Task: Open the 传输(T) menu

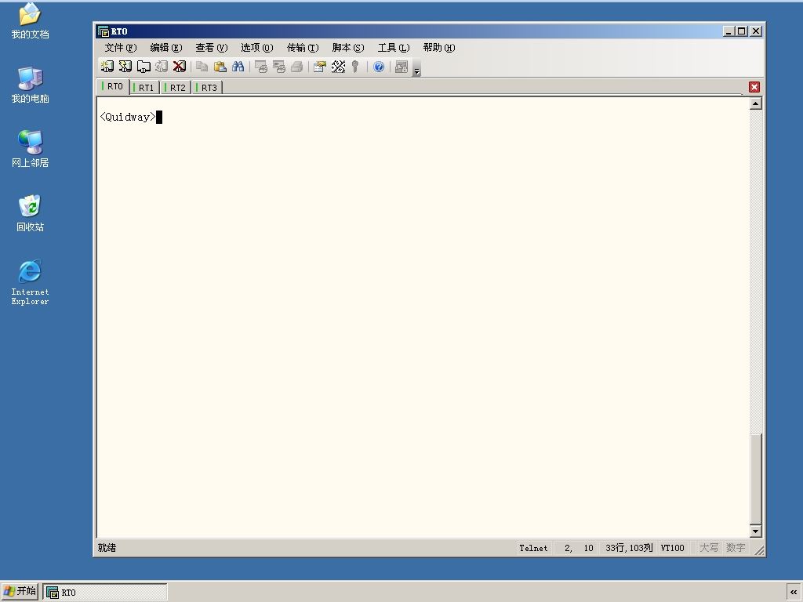Action: pyautogui.click(x=303, y=48)
